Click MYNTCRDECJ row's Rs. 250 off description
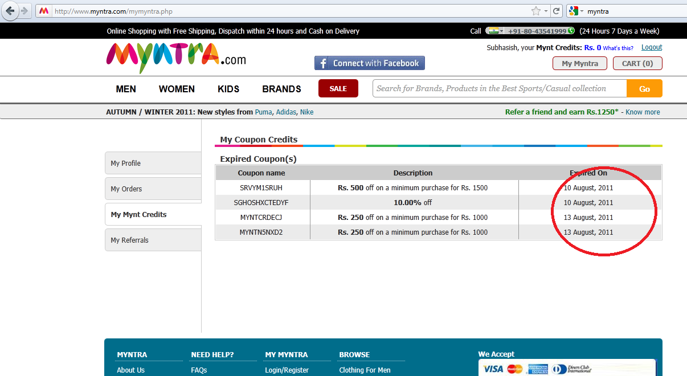Viewport: 687px width, 376px height. point(413,217)
